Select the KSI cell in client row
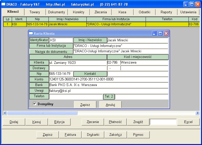The image size is (202, 145). click(19, 24)
